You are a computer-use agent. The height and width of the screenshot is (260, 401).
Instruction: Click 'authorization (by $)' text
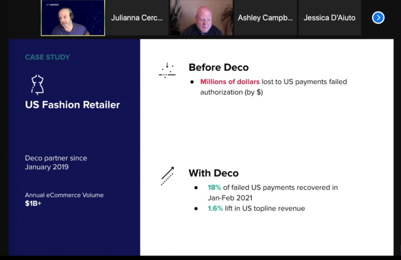(231, 92)
